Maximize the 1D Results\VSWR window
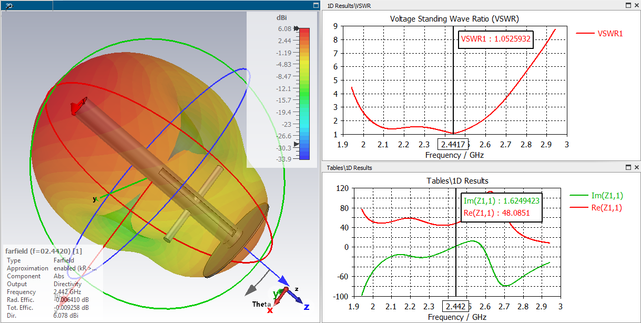Image resolution: width=641 pixels, height=323 pixels. coord(628,5)
